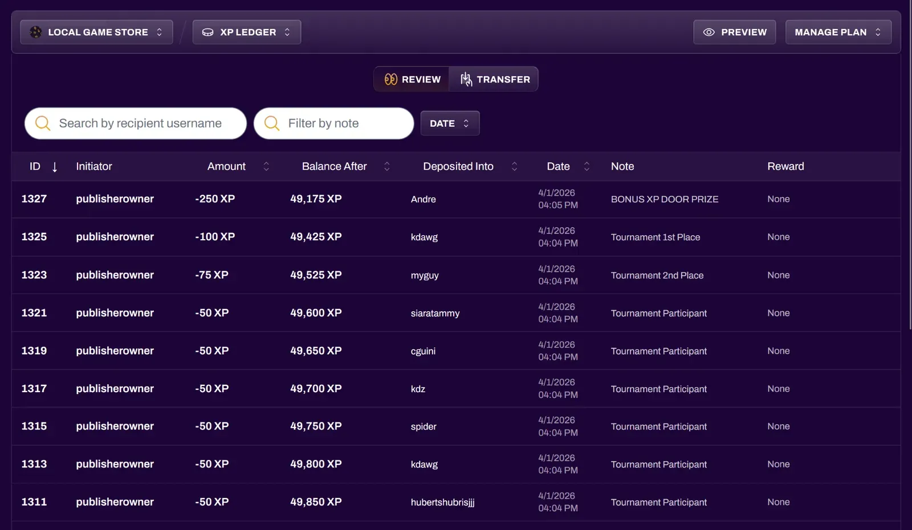
Task: Click the BONUS XP DOOR PRIZE note
Action: 665,199
